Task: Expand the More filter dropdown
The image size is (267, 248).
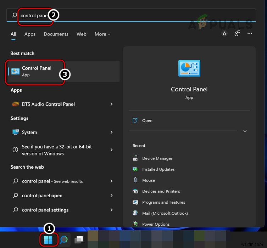Action: click(102, 34)
